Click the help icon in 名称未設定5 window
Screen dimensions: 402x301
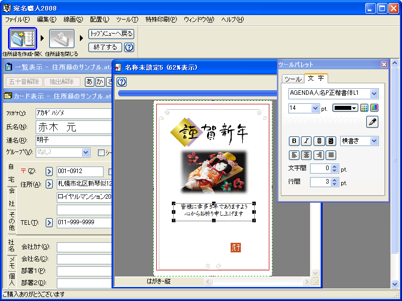coord(122,82)
